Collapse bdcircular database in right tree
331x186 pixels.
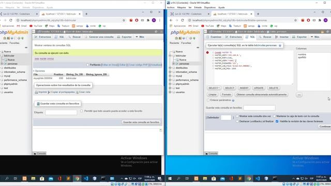pyautogui.click(x=170, y=56)
